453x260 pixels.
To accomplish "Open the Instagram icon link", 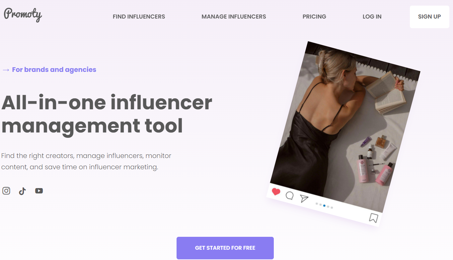I will (x=6, y=191).
